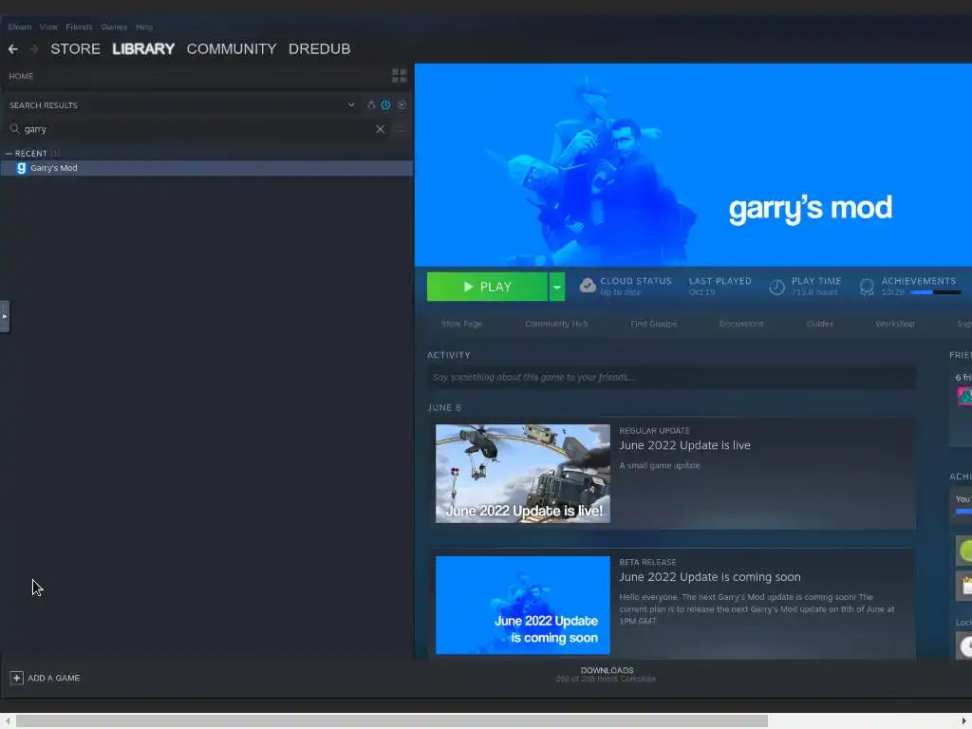
Task: Open the Discussions link
Action: [x=741, y=324]
